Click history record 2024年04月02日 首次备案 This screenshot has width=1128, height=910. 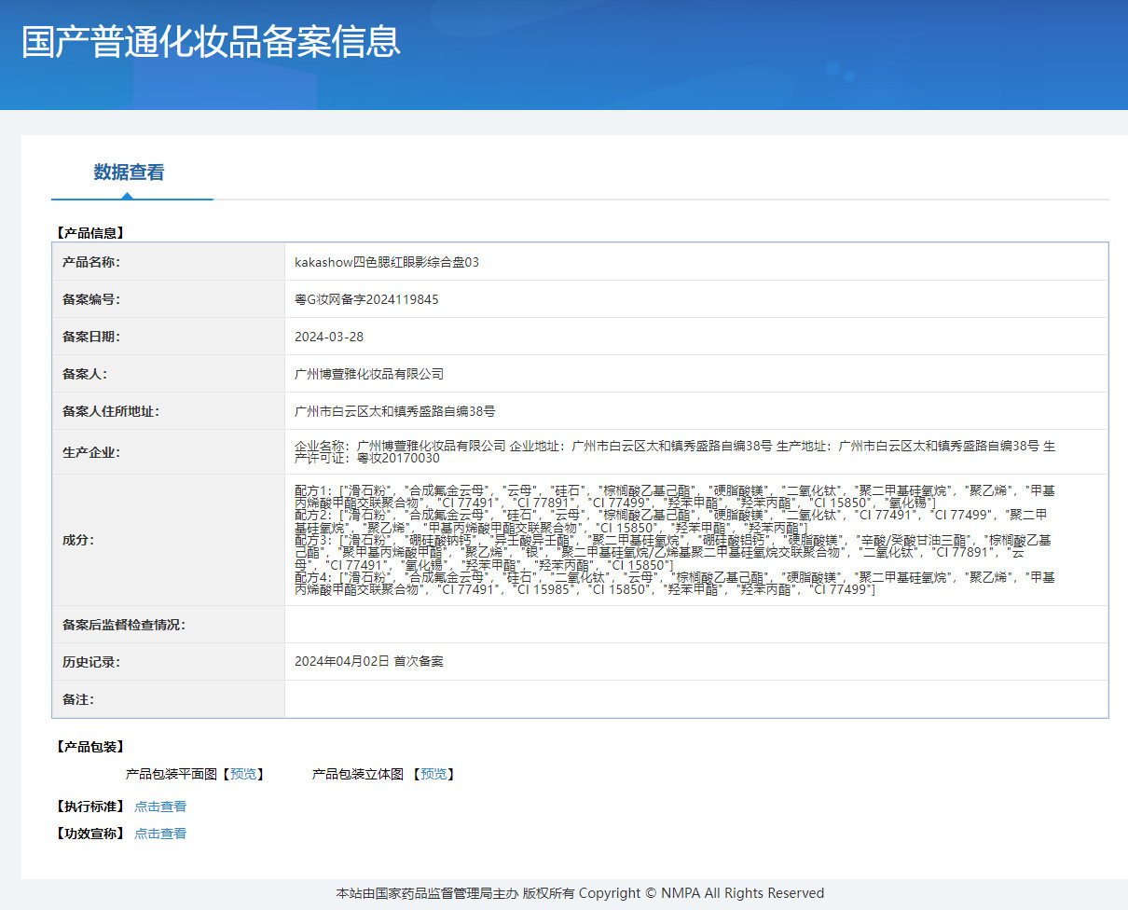[x=369, y=661]
